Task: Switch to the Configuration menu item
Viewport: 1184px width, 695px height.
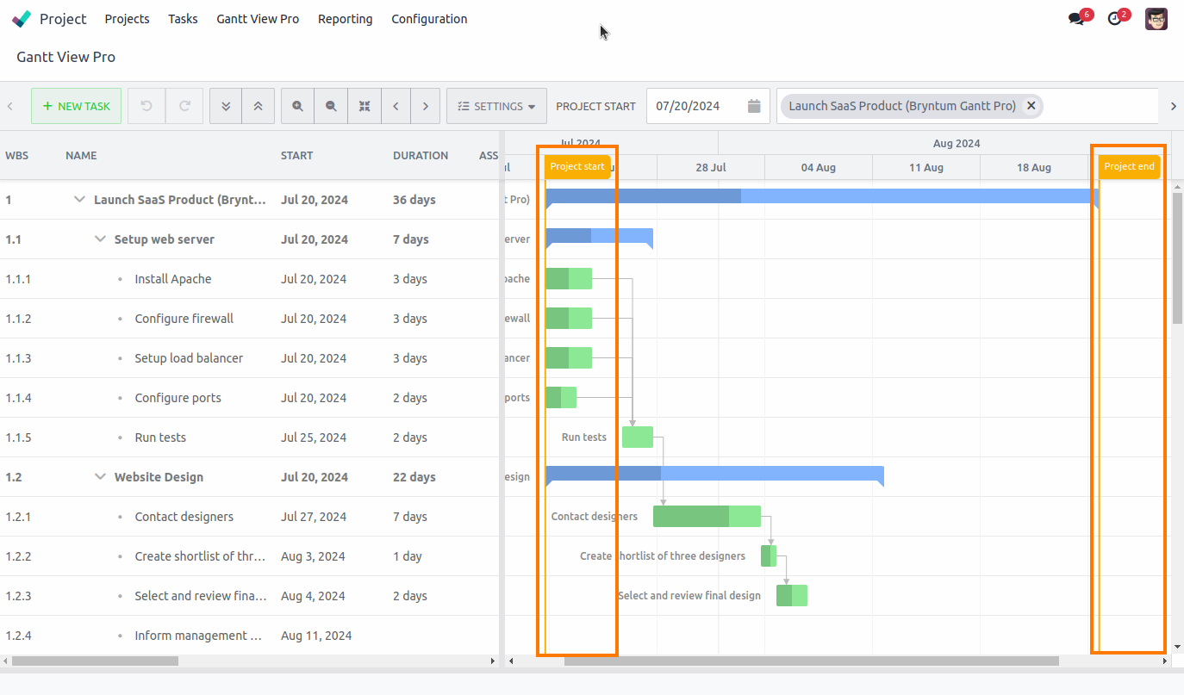Action: pyautogui.click(x=429, y=19)
